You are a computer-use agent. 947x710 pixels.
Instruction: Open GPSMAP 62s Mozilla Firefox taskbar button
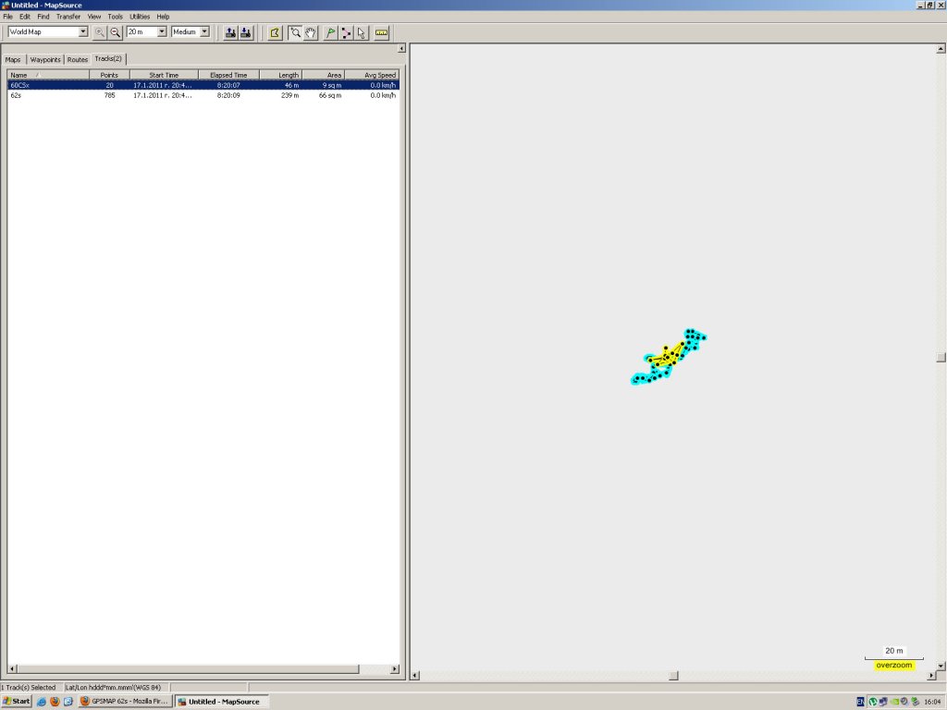(126, 701)
